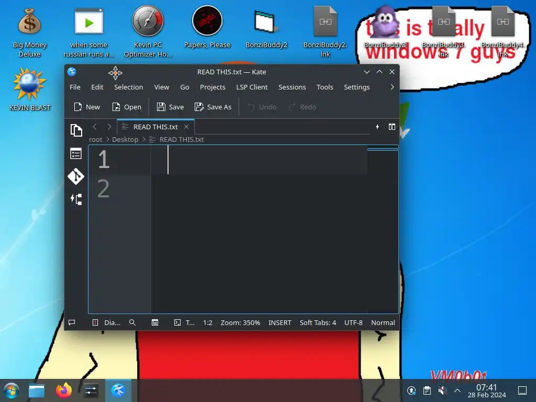
Task: Click the Redo toolbar button
Action: click(x=303, y=107)
